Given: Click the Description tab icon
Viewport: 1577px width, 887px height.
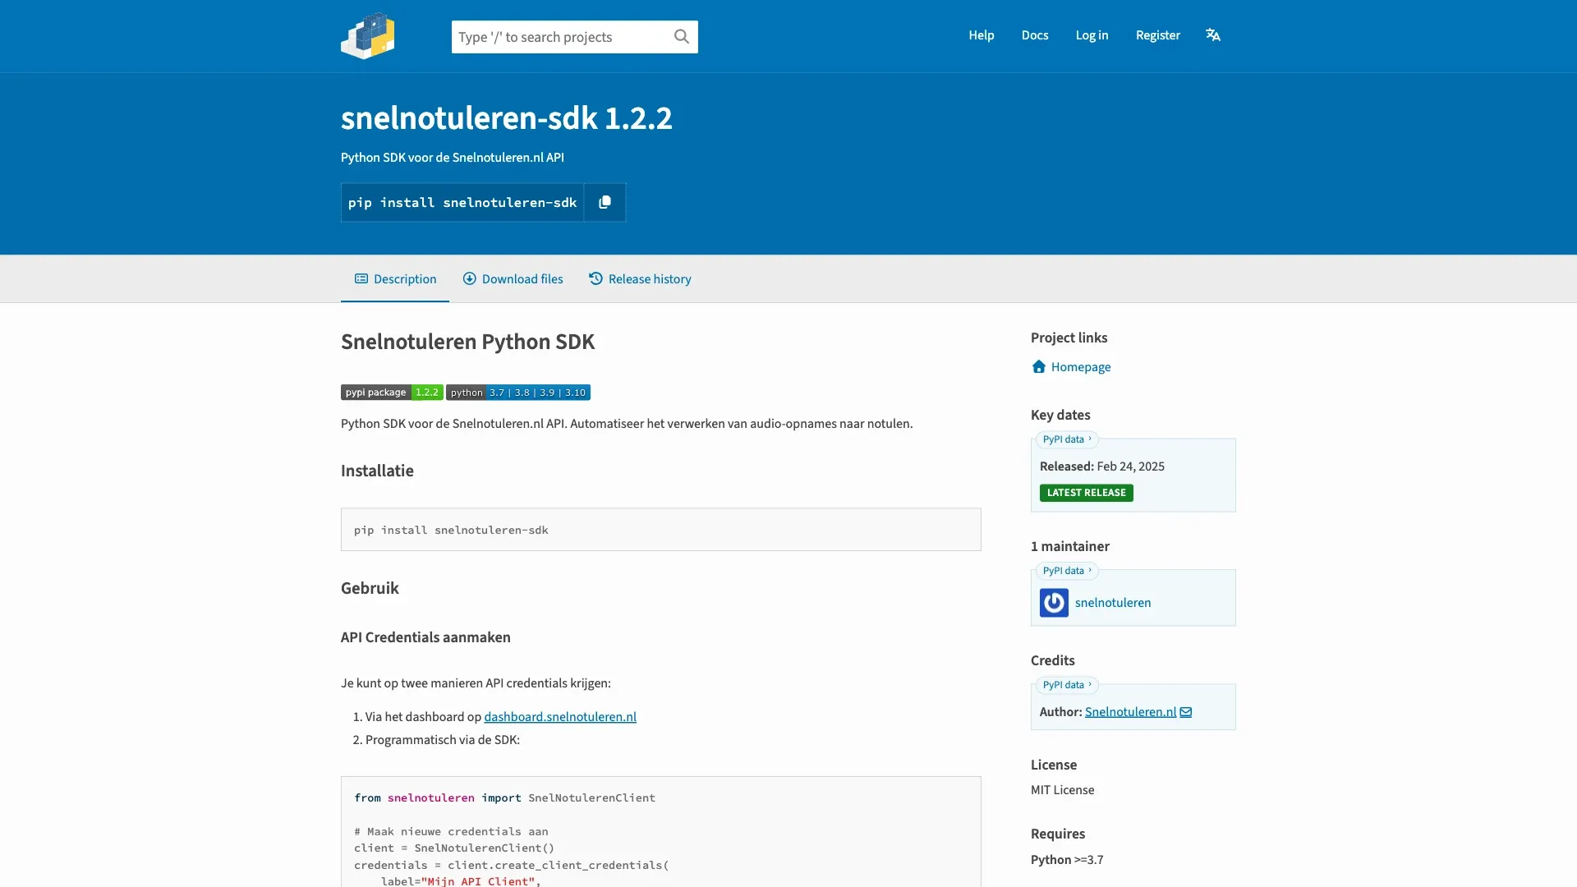Looking at the screenshot, I should click(x=361, y=279).
